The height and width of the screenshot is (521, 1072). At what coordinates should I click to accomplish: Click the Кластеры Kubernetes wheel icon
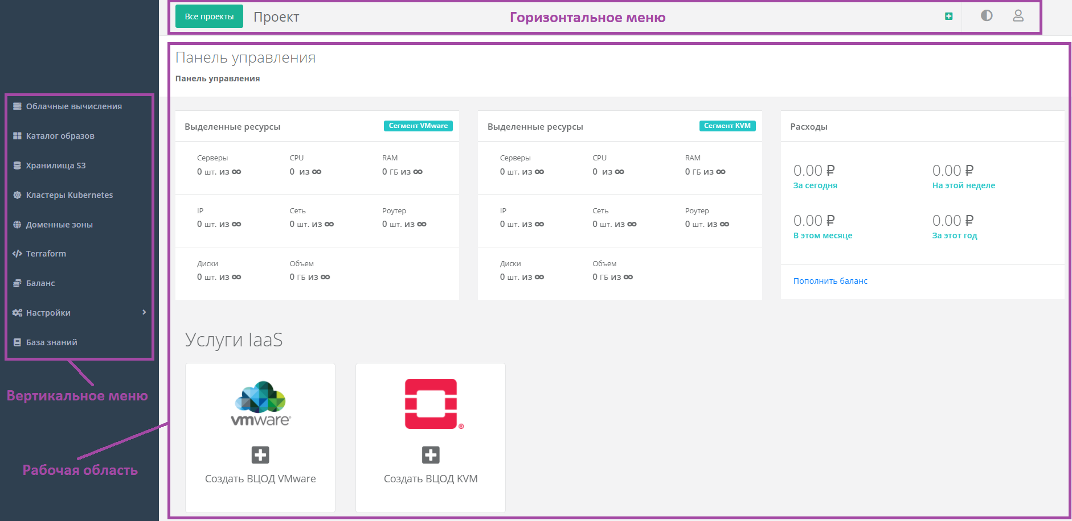tap(17, 195)
